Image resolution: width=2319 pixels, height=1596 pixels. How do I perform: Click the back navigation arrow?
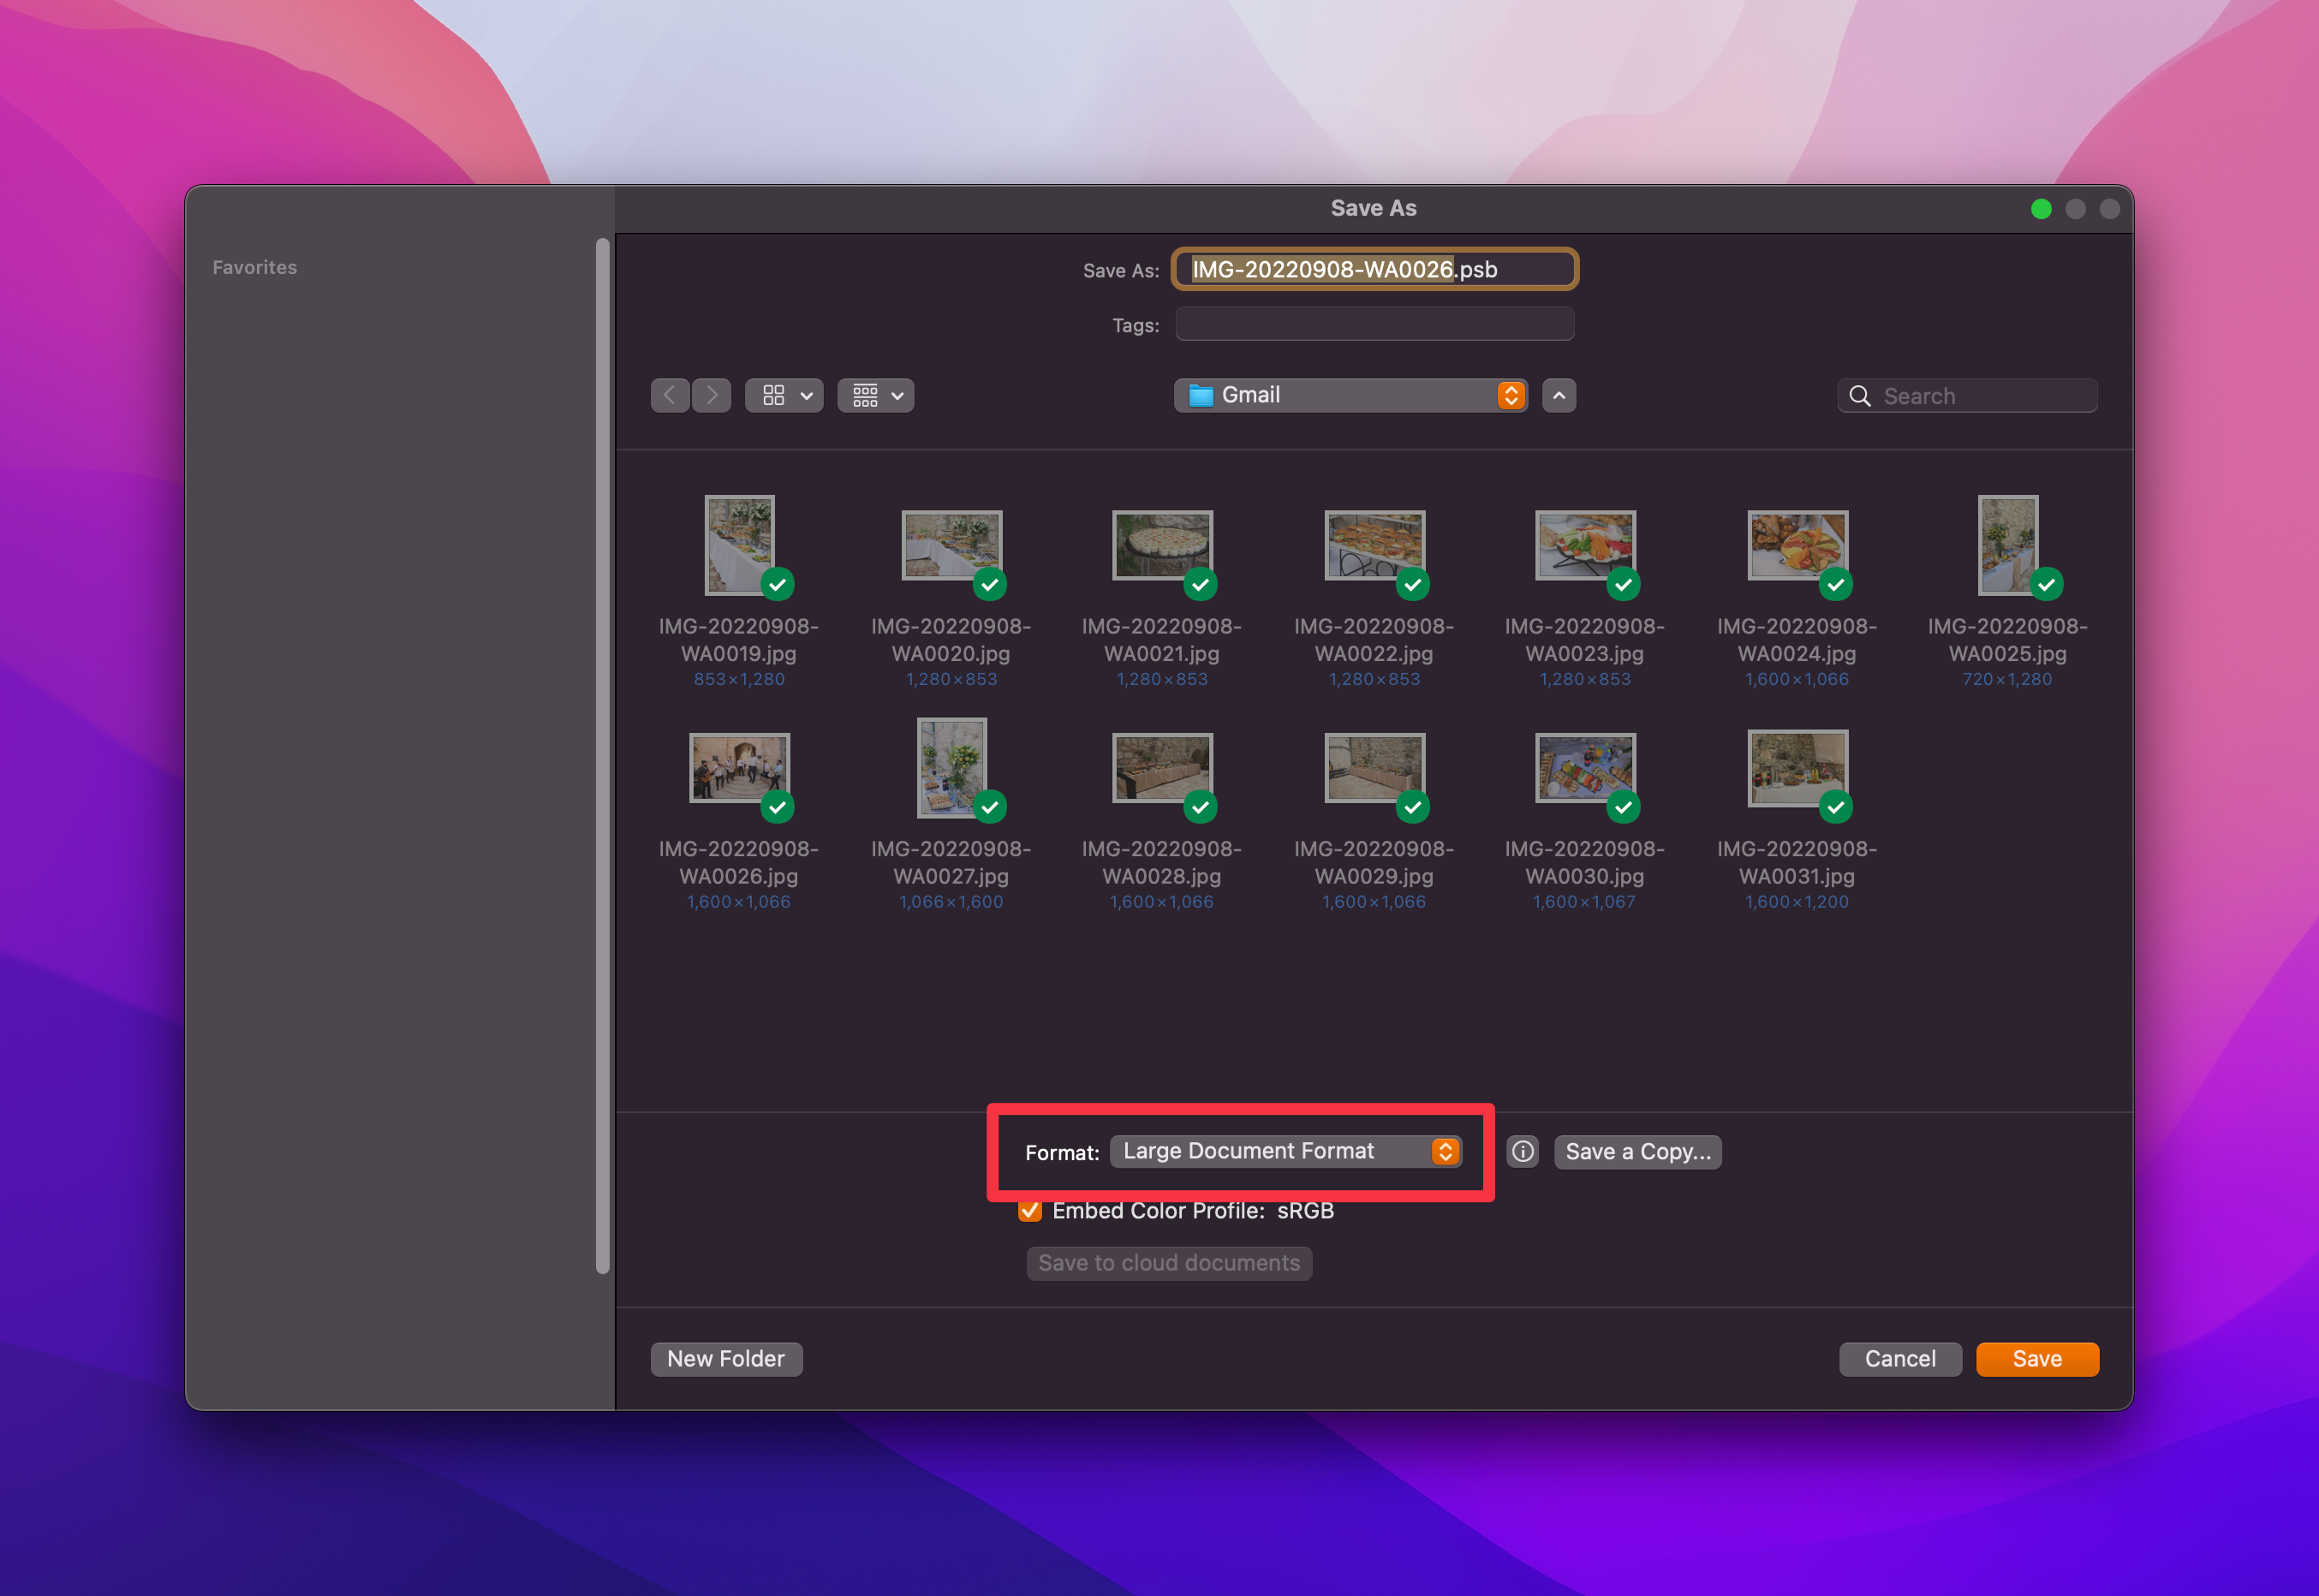coord(670,396)
